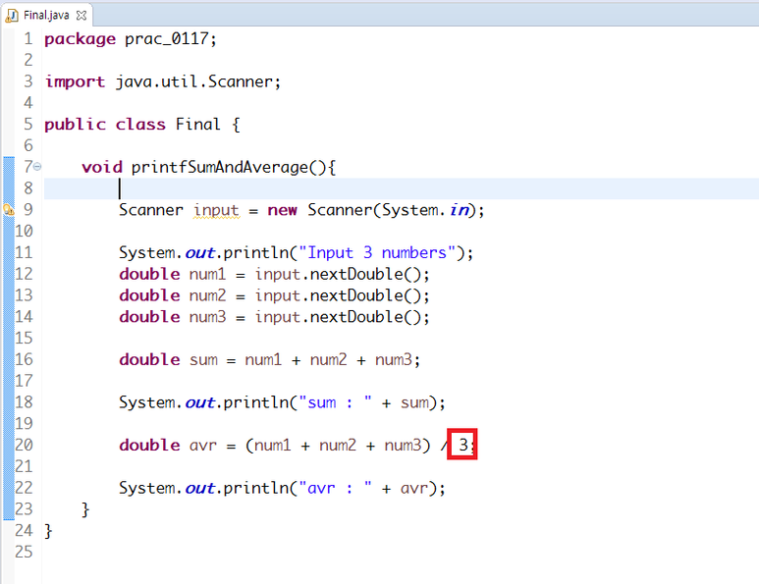This screenshot has height=584, width=759.
Task: Click 'java.util.Scanner' import text
Action: (x=194, y=81)
